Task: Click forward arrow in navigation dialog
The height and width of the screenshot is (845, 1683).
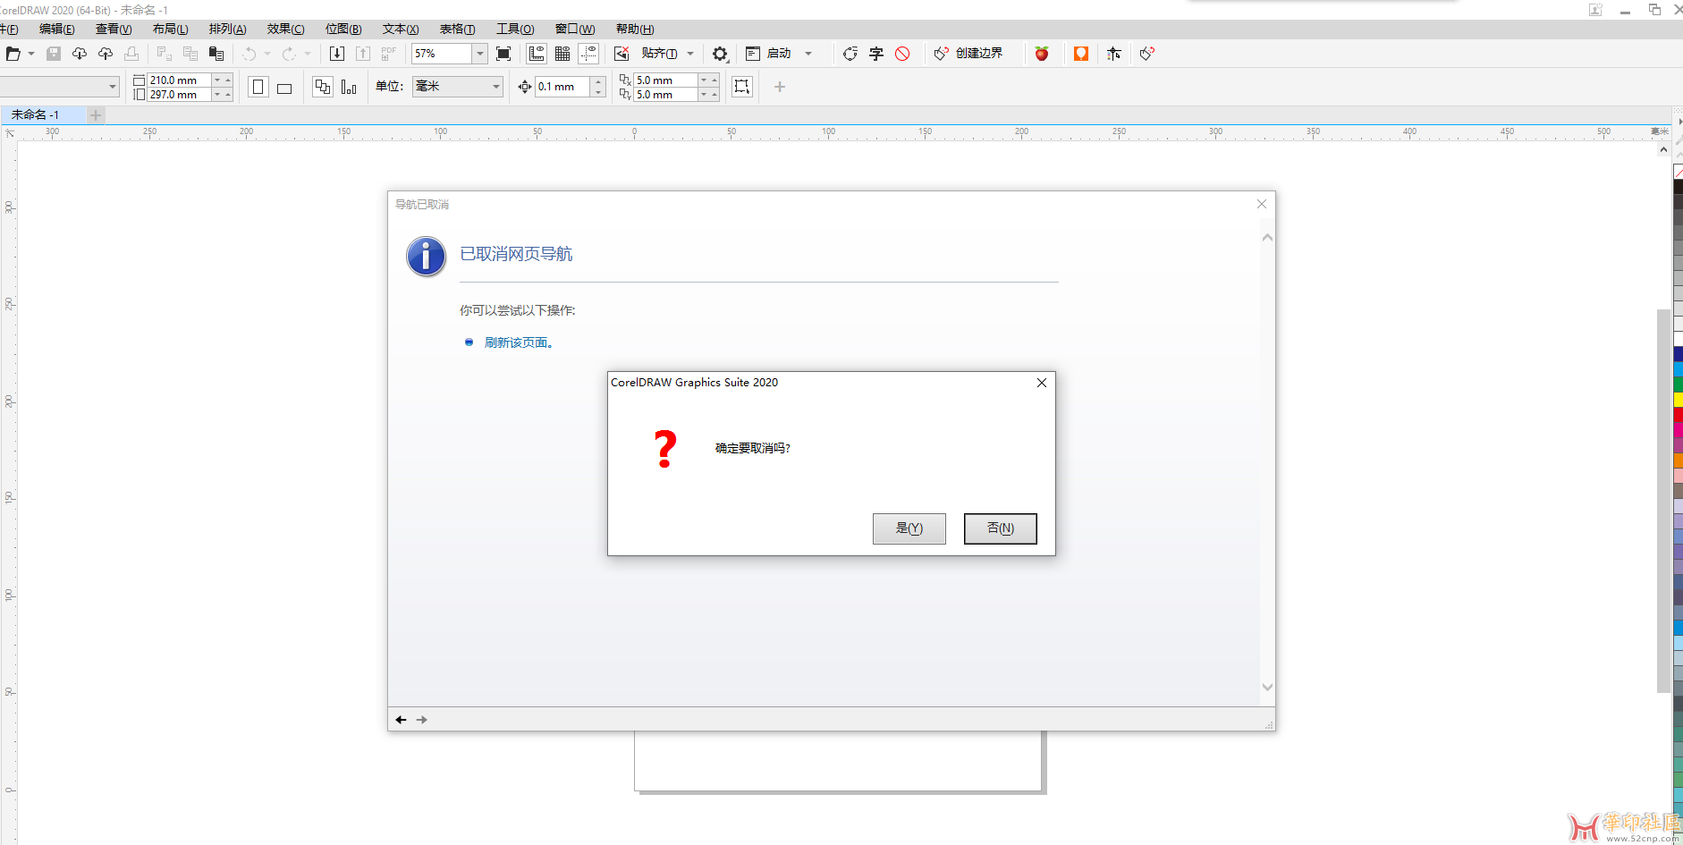Action: pos(422,720)
